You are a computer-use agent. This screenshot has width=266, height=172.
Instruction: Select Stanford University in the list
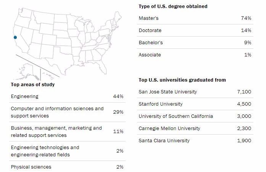pos(161,104)
